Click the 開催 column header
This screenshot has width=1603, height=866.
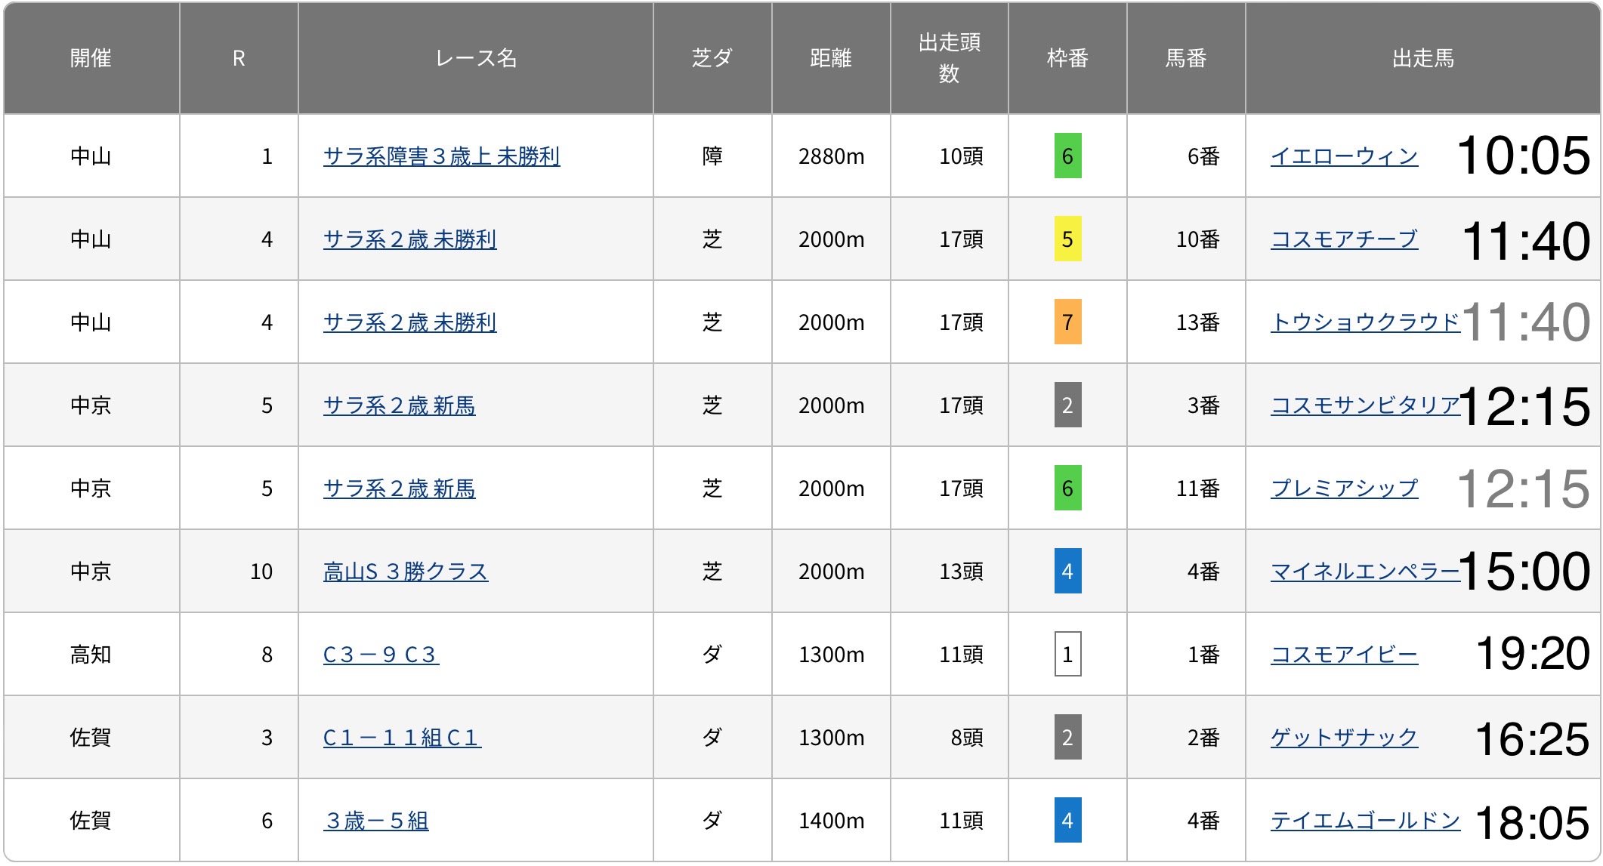click(91, 58)
